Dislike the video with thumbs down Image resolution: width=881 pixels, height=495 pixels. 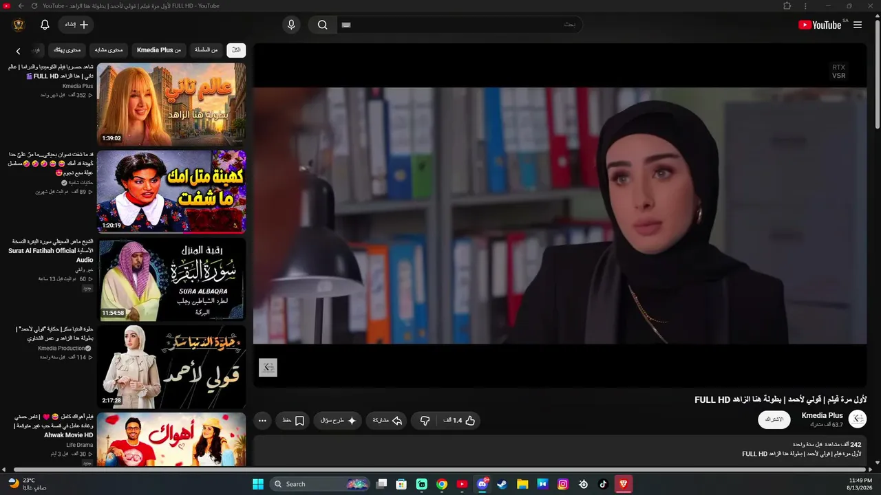[425, 421]
